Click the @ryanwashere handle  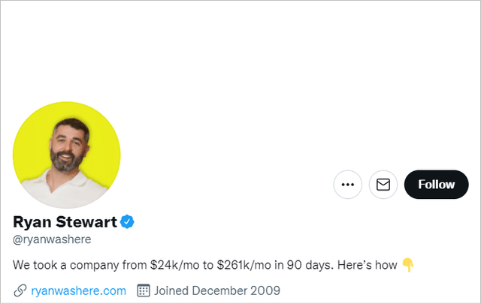point(52,239)
